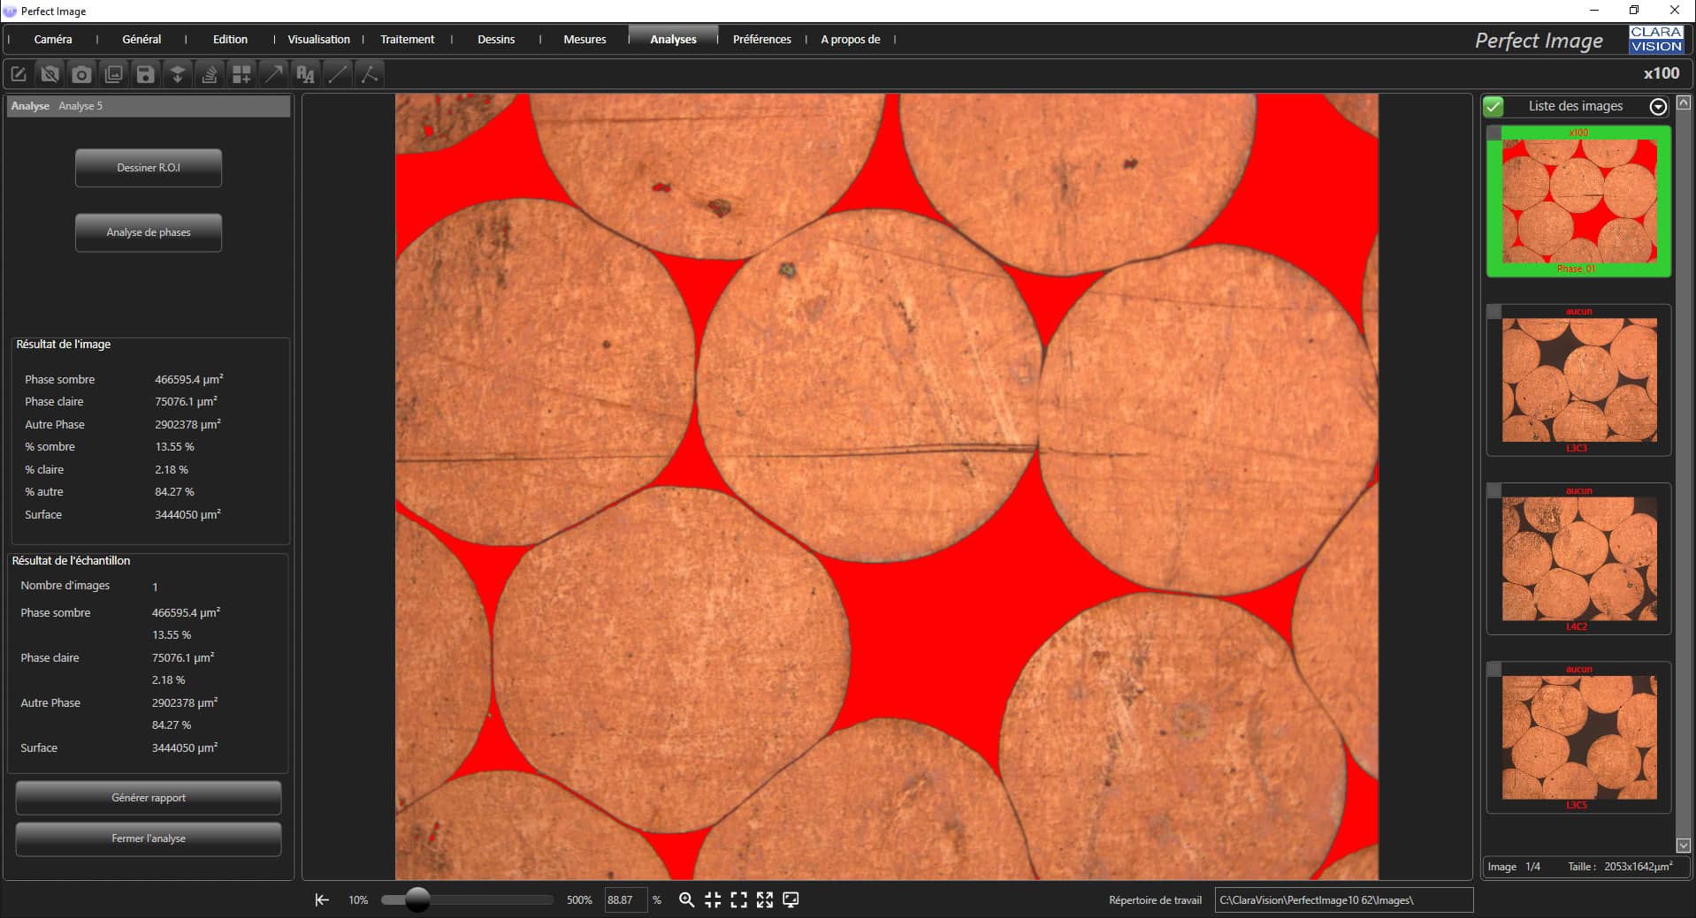This screenshot has width=1696, height=918.
Task: Click the Analyse de phases button
Action: coord(149,232)
